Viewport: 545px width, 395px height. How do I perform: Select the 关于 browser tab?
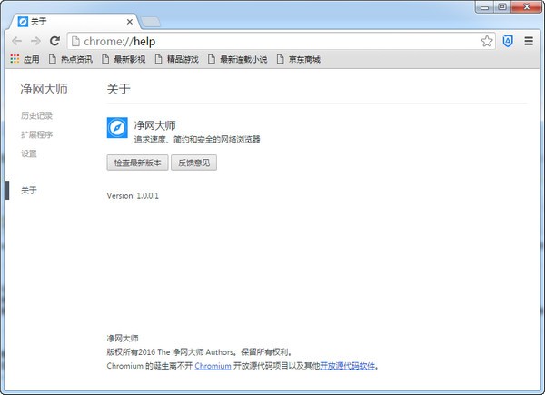pos(73,22)
